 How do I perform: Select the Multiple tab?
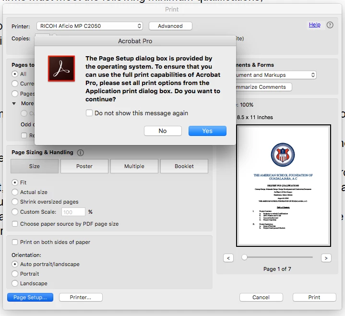coord(134,166)
